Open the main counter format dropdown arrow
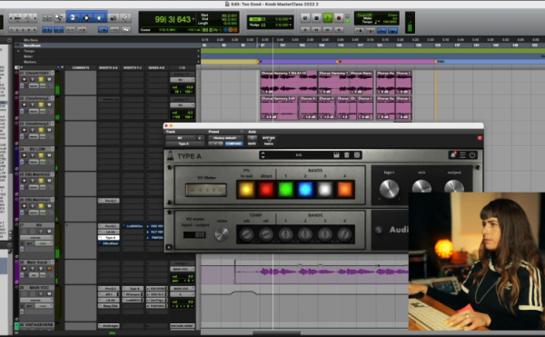Screen dimensions: 545x337 pyautogui.click(x=193, y=19)
